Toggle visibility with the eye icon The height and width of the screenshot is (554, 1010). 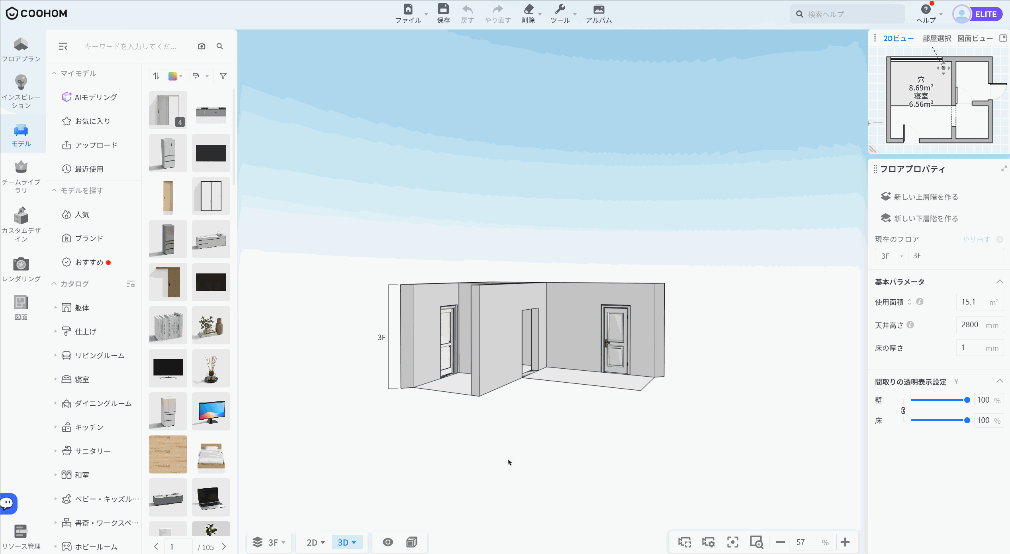[x=388, y=542]
